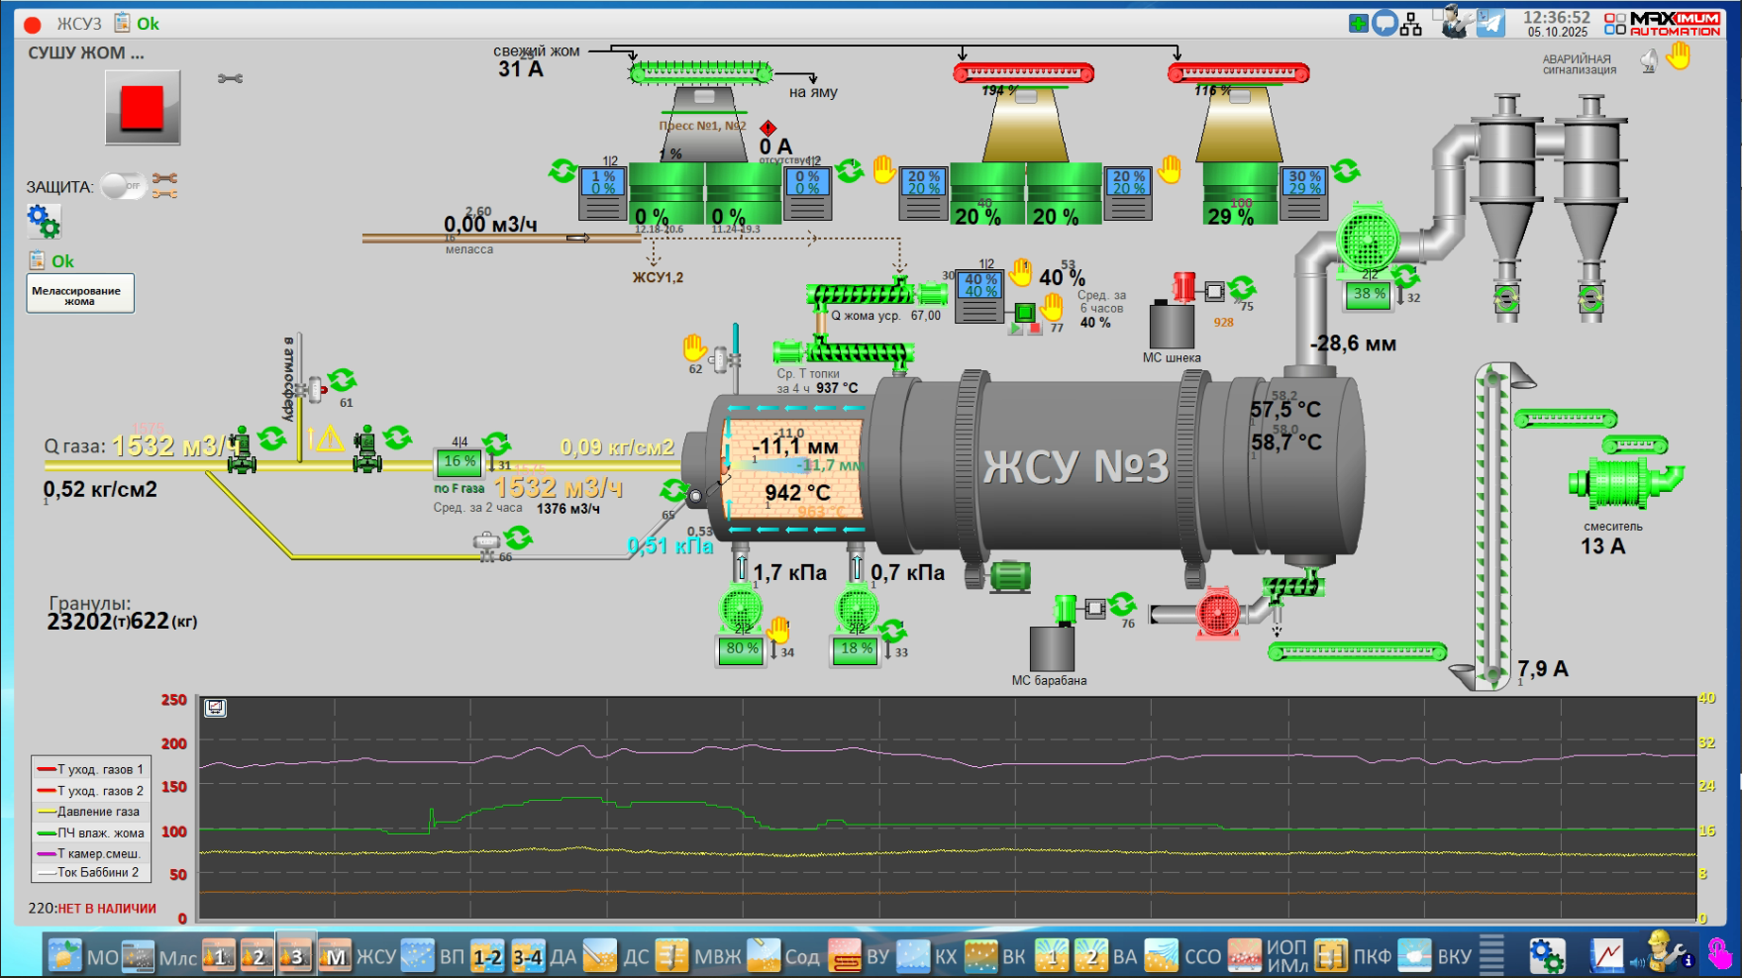
Task: Click the alarm speaker icon near АВАРИЙНАЯ сигнализация
Action: pyautogui.click(x=1649, y=61)
